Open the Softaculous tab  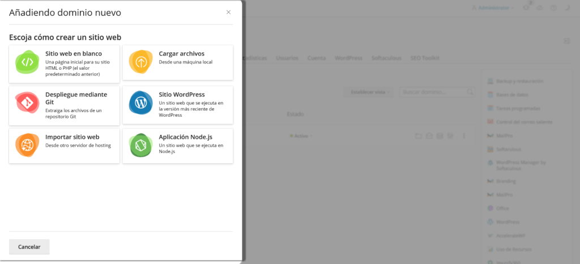[386, 58]
